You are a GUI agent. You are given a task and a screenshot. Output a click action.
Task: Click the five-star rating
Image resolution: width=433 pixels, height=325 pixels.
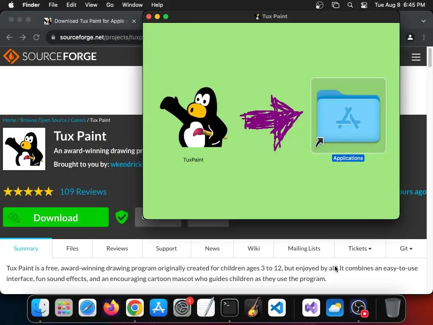28,192
